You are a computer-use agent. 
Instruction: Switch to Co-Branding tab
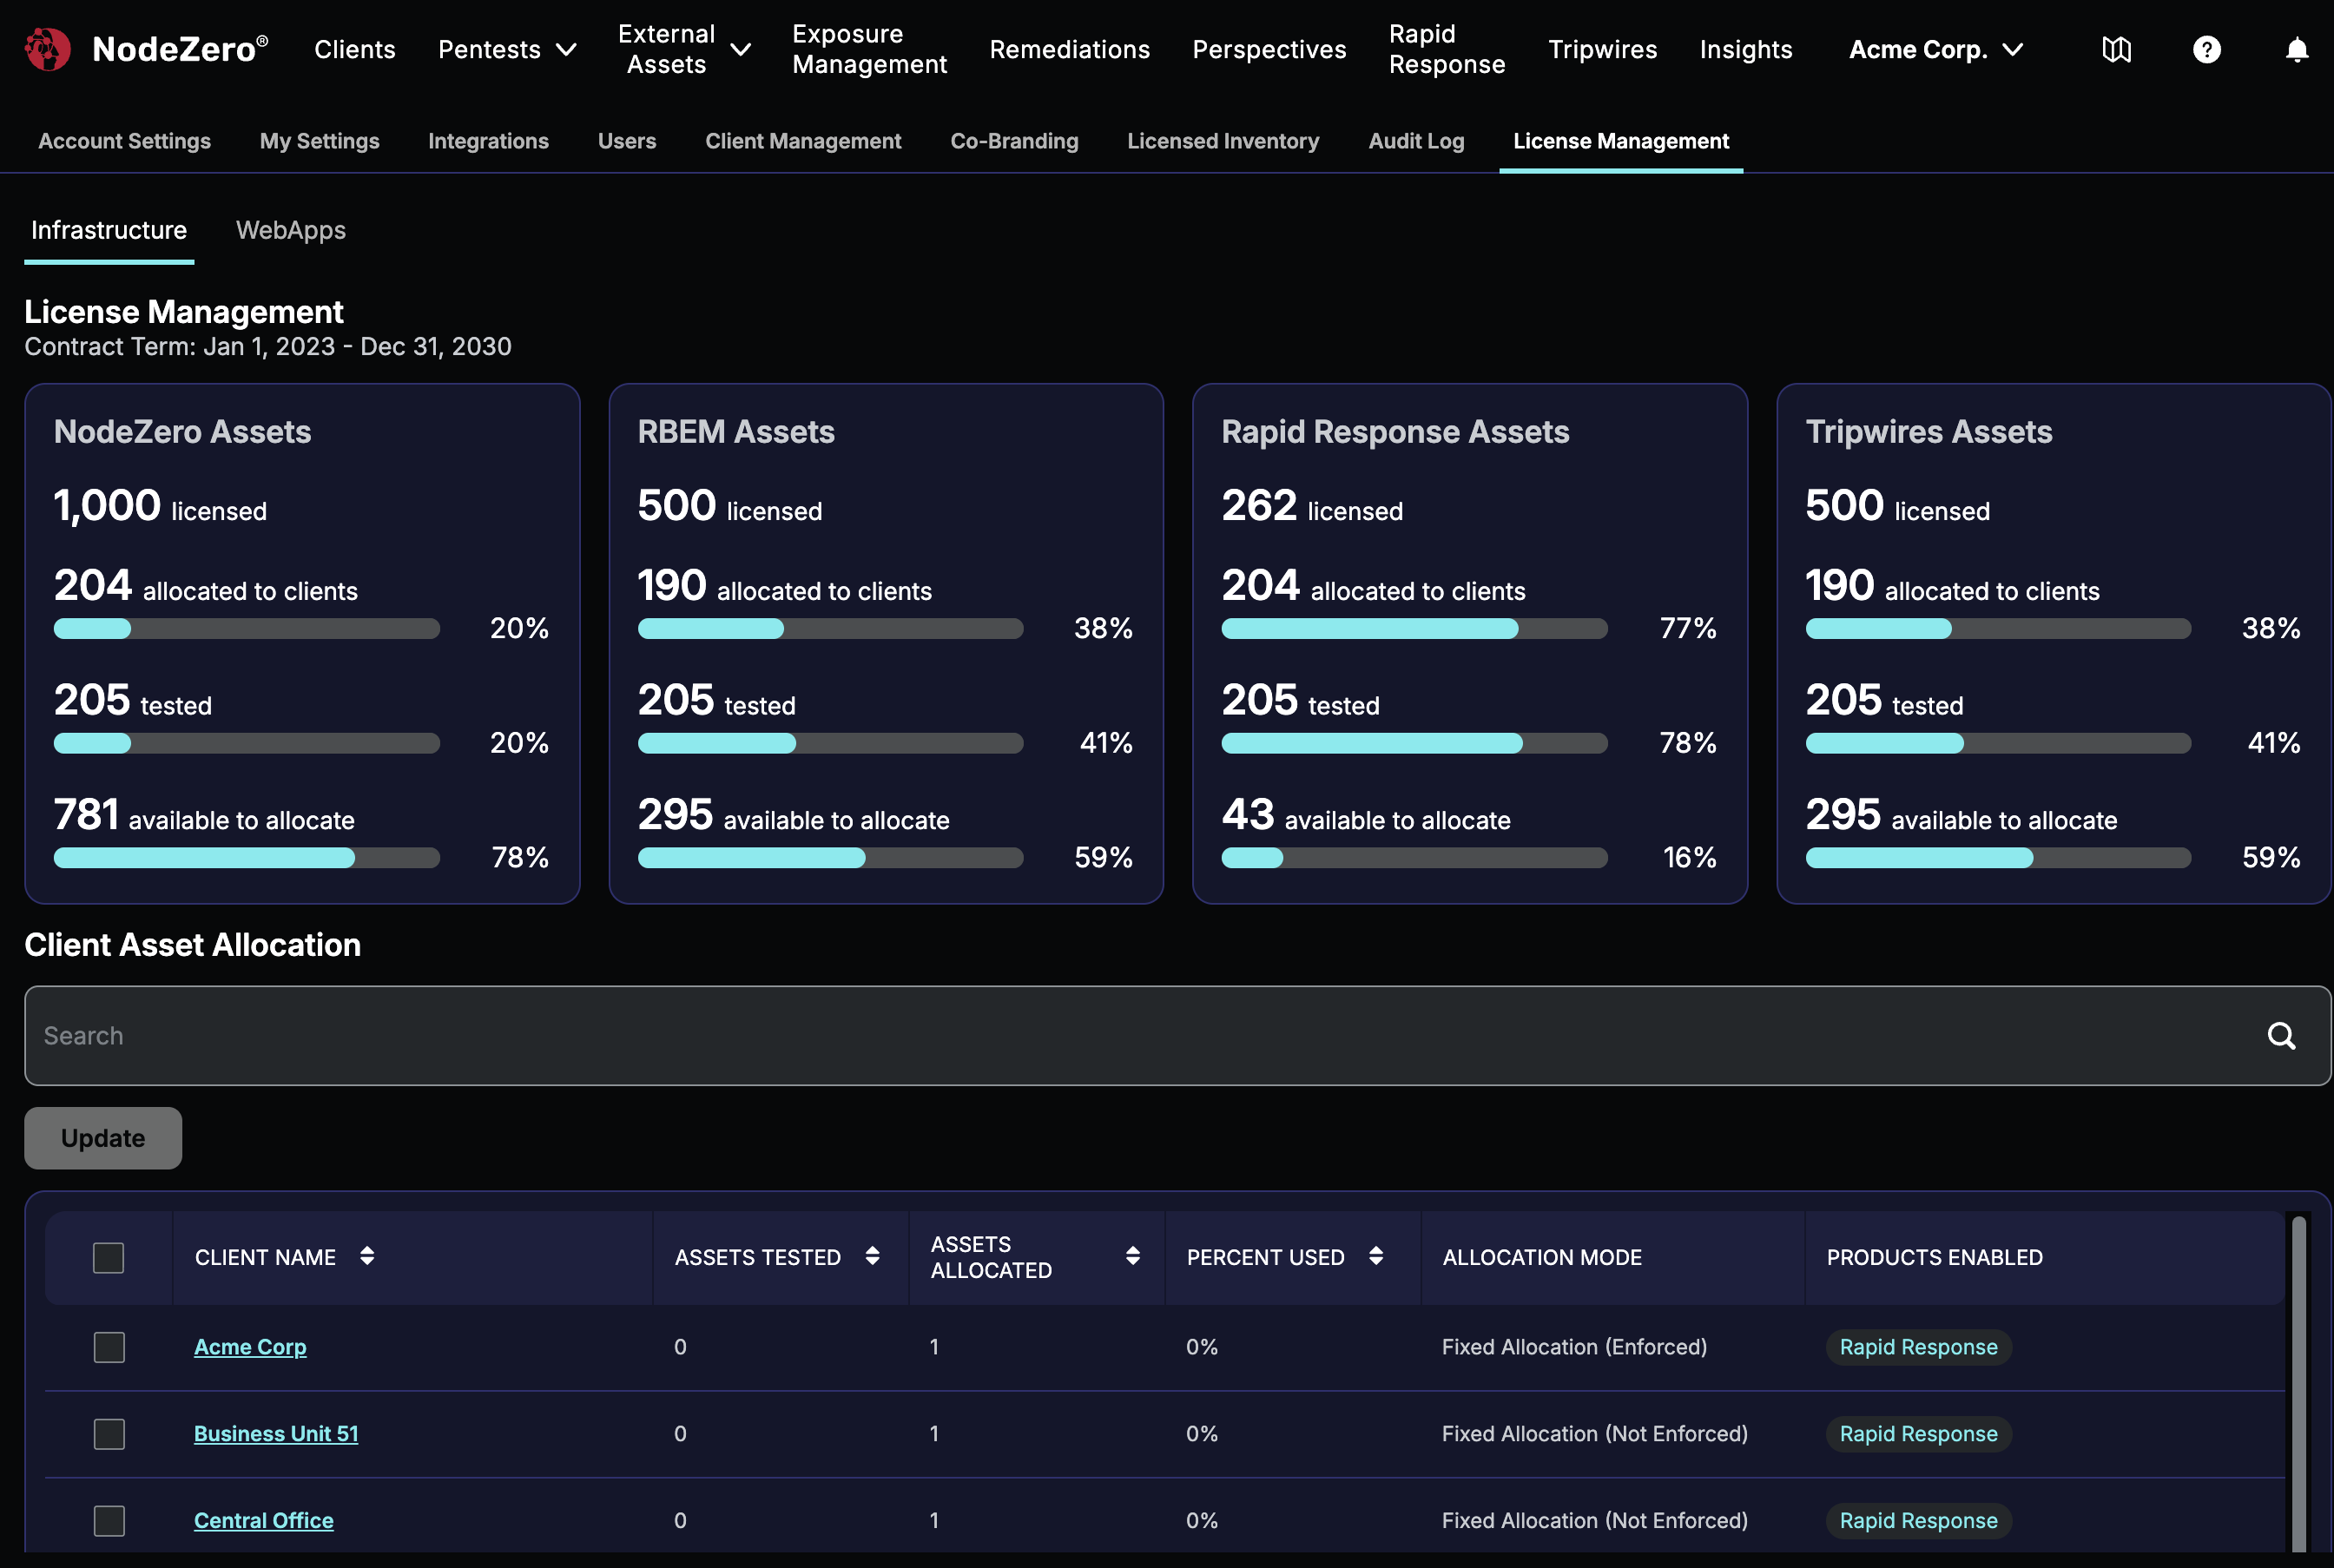coord(1014,141)
